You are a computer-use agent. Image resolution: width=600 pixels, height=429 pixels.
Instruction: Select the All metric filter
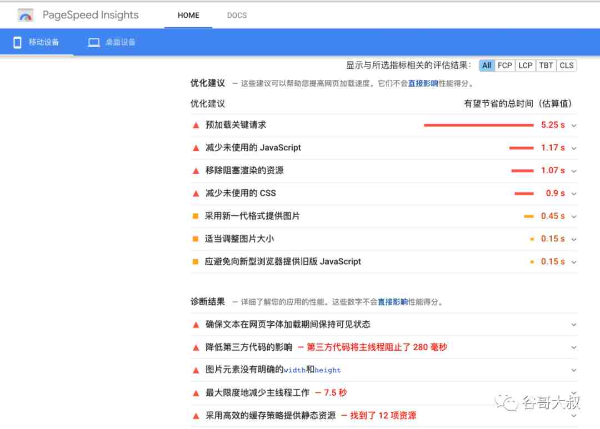(x=486, y=65)
